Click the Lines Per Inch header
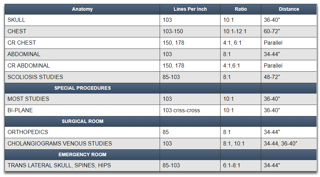320x177 pixels. coord(190,9)
